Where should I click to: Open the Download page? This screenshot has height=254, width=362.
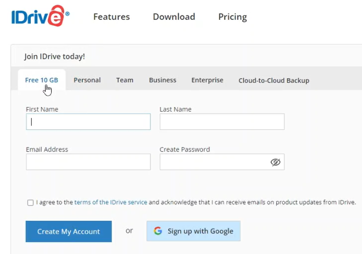(174, 17)
